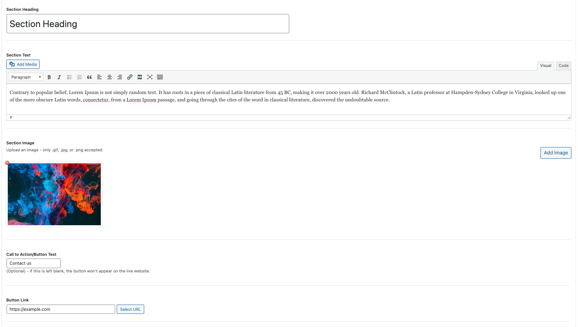Click the Section Heading input field
578x327 pixels.
[x=148, y=24]
